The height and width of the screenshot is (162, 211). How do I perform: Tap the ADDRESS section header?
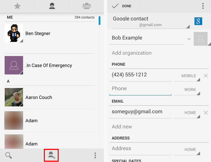[x=121, y=138]
